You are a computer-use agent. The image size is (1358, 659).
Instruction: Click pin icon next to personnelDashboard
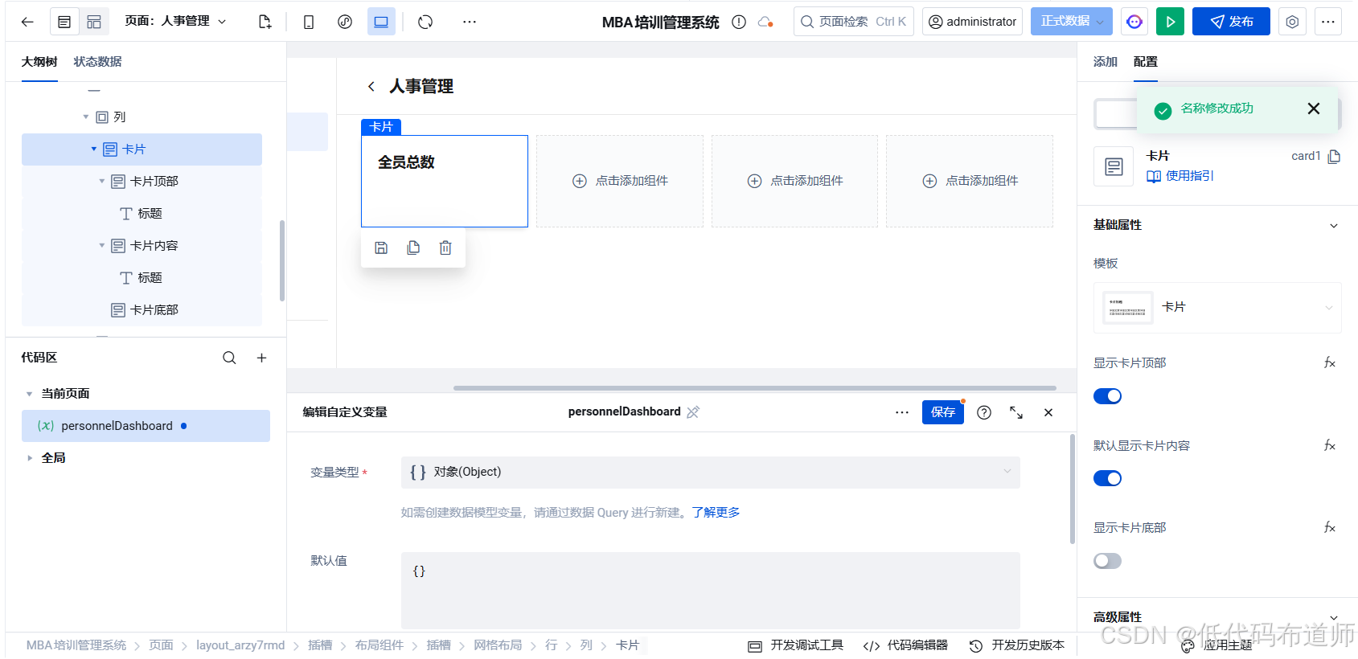[x=693, y=412]
